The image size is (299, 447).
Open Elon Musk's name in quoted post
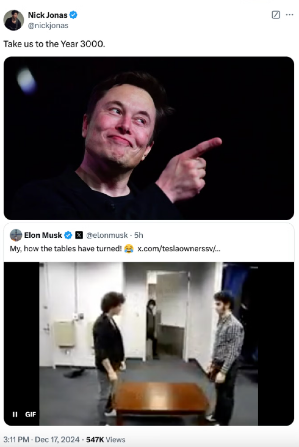click(x=43, y=235)
